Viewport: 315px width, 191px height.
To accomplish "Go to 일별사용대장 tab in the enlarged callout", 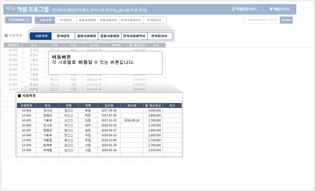I will click(x=110, y=36).
